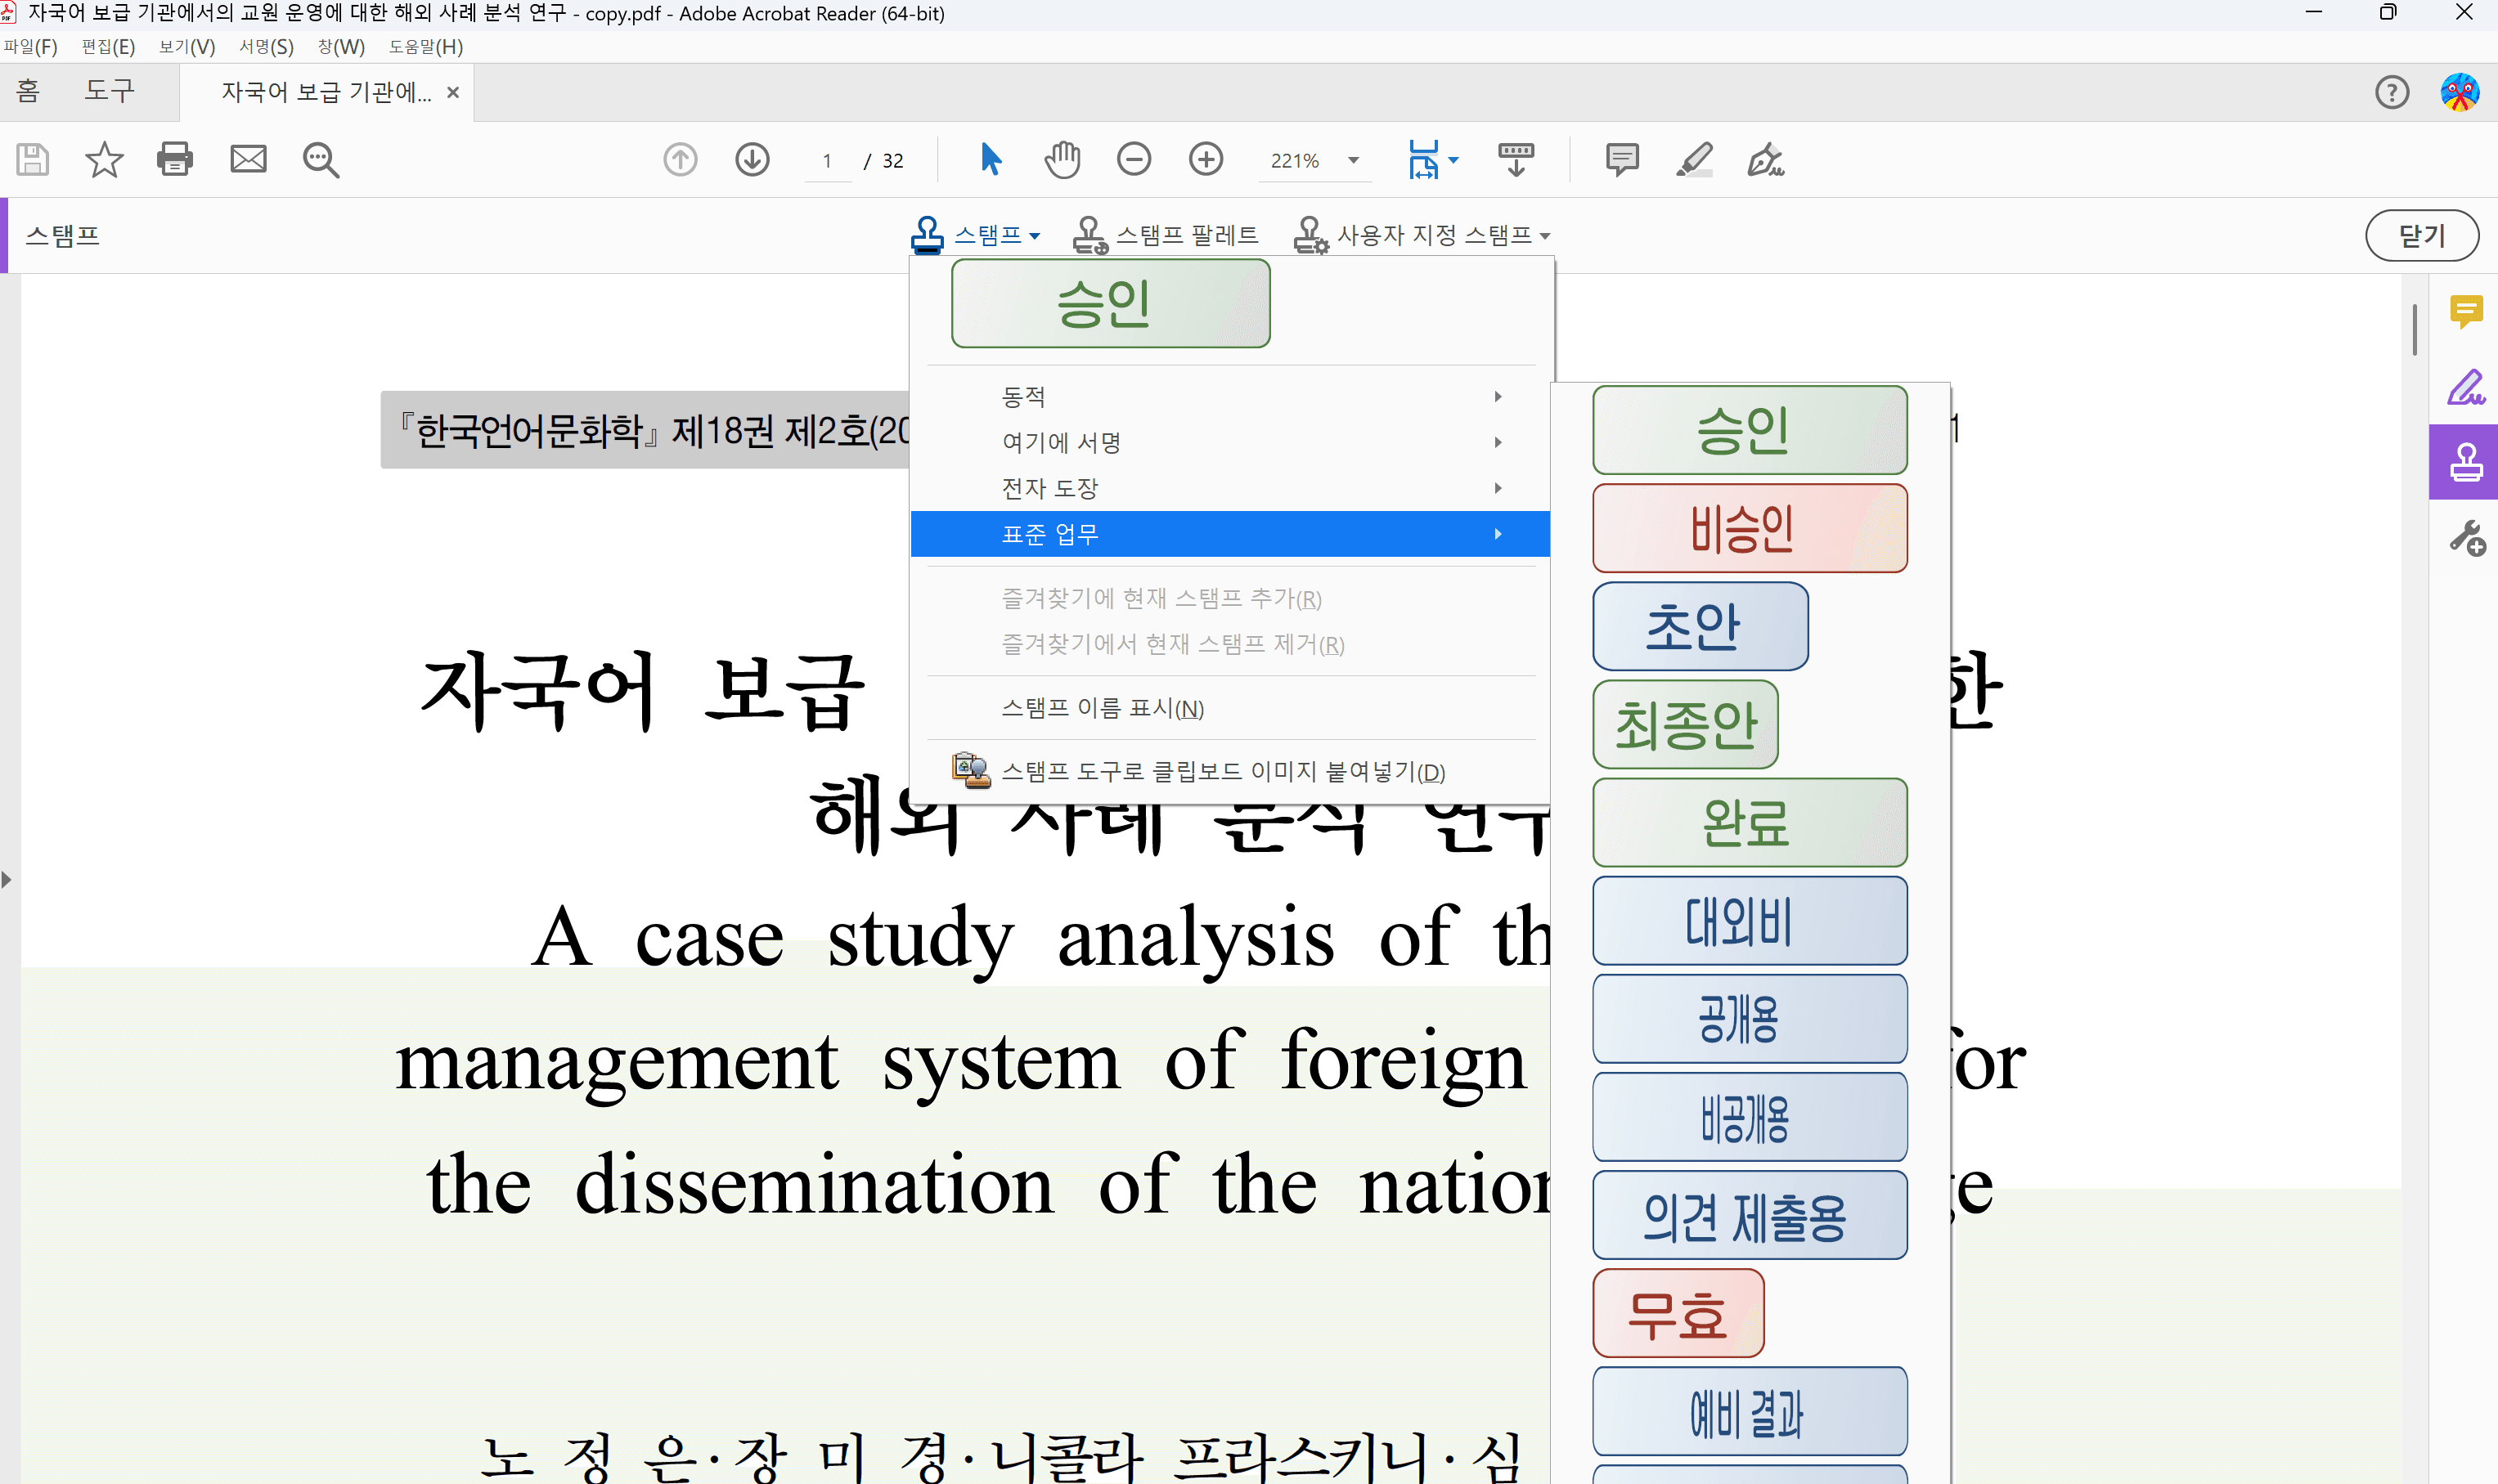Click the vertical document scrollbar
This screenshot has width=2498, height=1484.
[2415, 330]
